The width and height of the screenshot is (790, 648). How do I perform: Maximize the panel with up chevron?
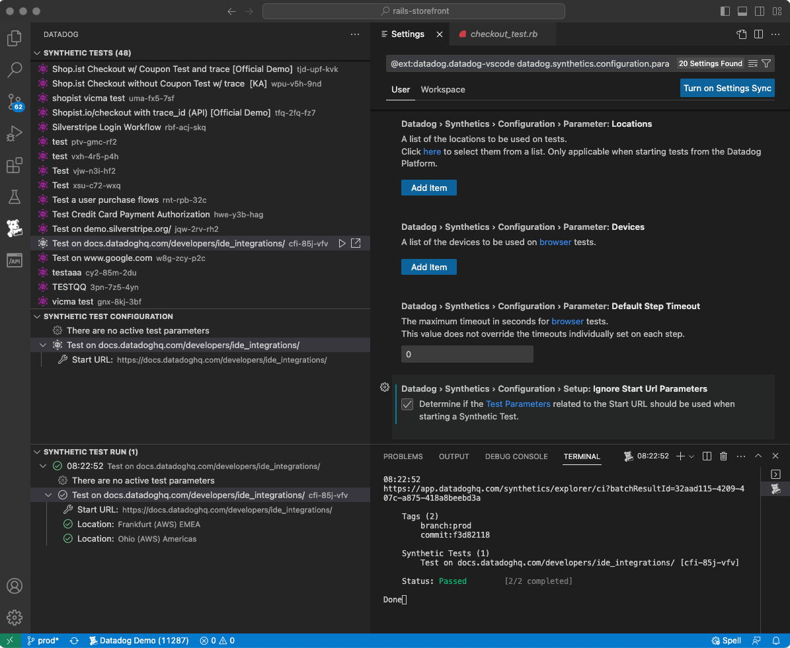[x=758, y=456]
